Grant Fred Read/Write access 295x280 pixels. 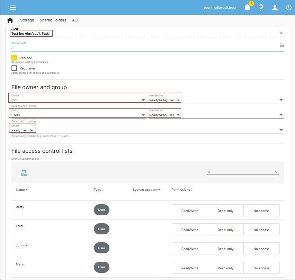pos(189,229)
